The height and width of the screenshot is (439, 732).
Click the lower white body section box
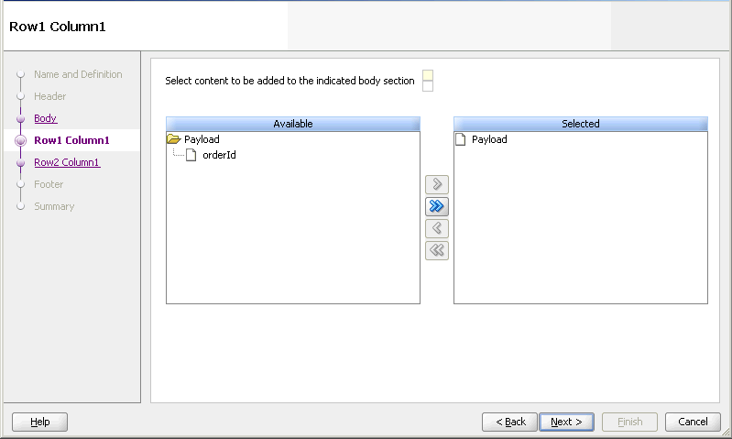tap(428, 86)
